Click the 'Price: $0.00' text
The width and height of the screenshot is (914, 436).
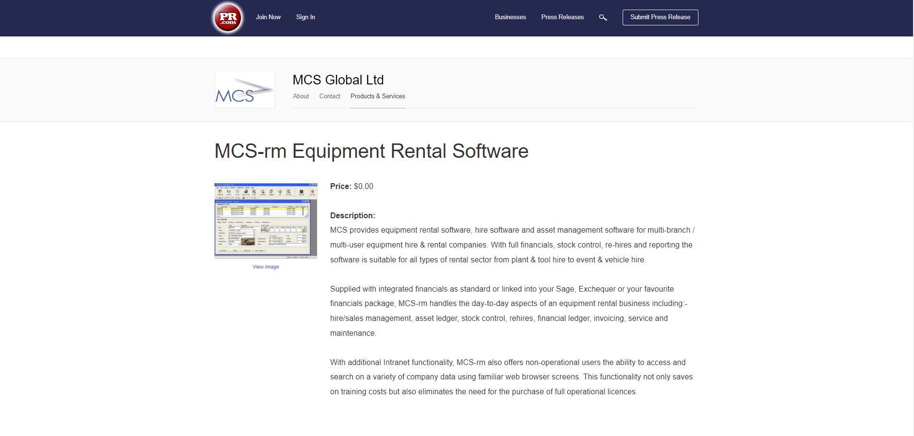point(351,186)
